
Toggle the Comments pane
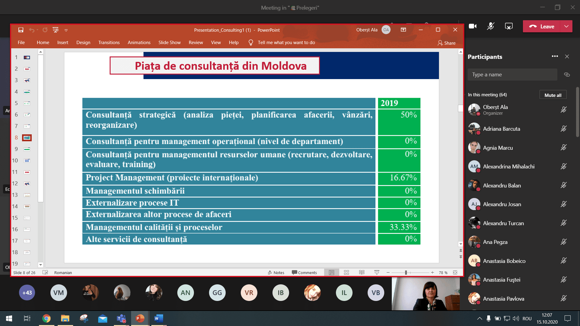[x=304, y=273]
